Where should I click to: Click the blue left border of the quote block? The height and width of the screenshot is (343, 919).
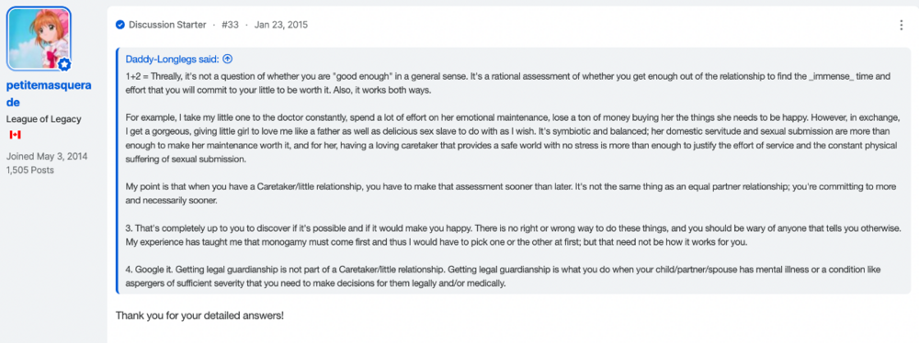click(x=118, y=171)
